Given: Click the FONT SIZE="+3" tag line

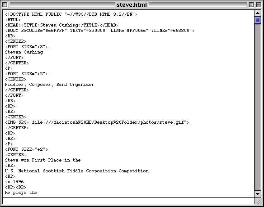Looking at the screenshot, I should (x=26, y=47).
